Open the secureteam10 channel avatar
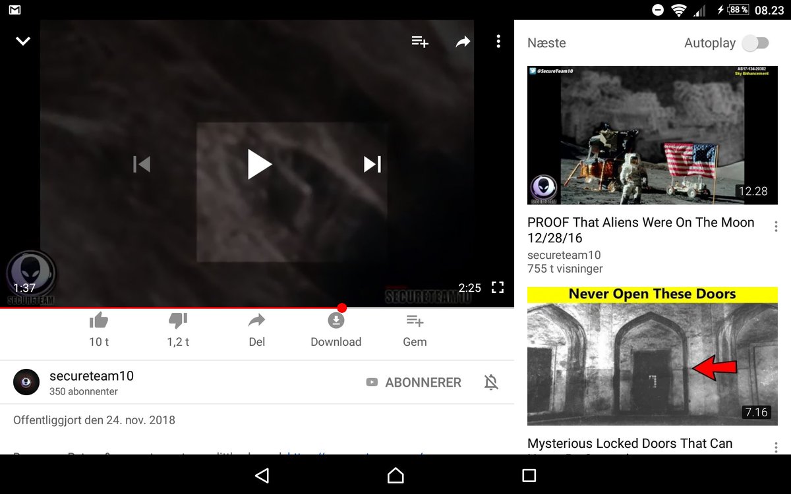The width and height of the screenshot is (791, 494). pos(26,382)
